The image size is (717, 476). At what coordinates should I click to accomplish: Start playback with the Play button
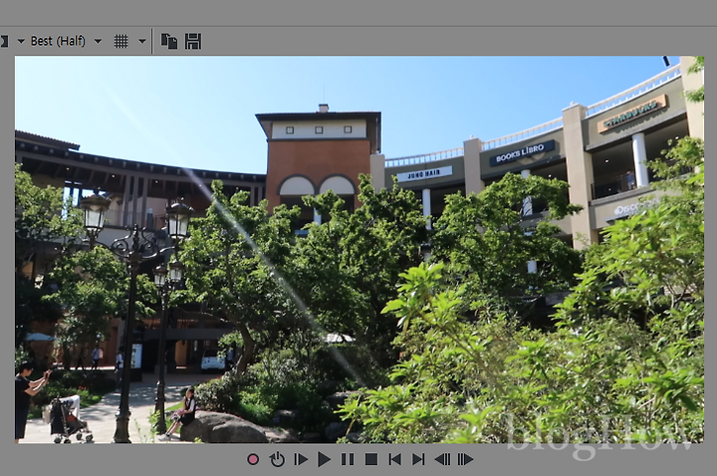click(x=324, y=459)
